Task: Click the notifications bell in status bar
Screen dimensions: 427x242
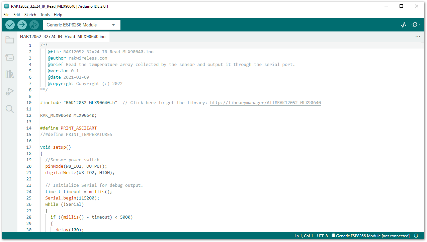Action: click(416, 236)
